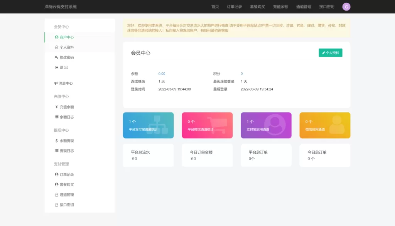395x226 pixels.
Task: Click the $ icon beside 余额提现
Action: (57, 140)
